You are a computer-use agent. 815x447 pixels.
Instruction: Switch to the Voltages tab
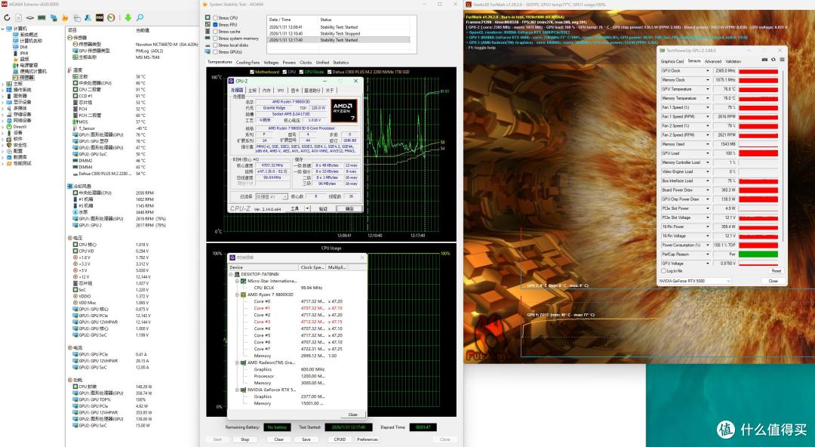tap(272, 62)
